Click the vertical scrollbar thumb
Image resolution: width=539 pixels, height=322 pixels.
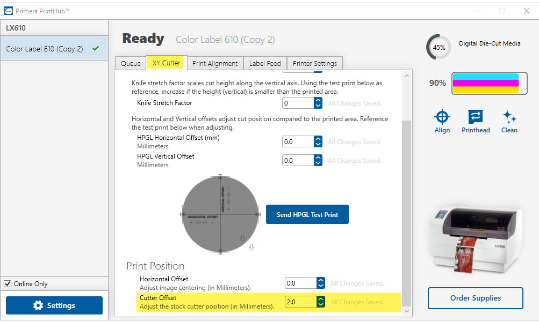[x=407, y=212]
